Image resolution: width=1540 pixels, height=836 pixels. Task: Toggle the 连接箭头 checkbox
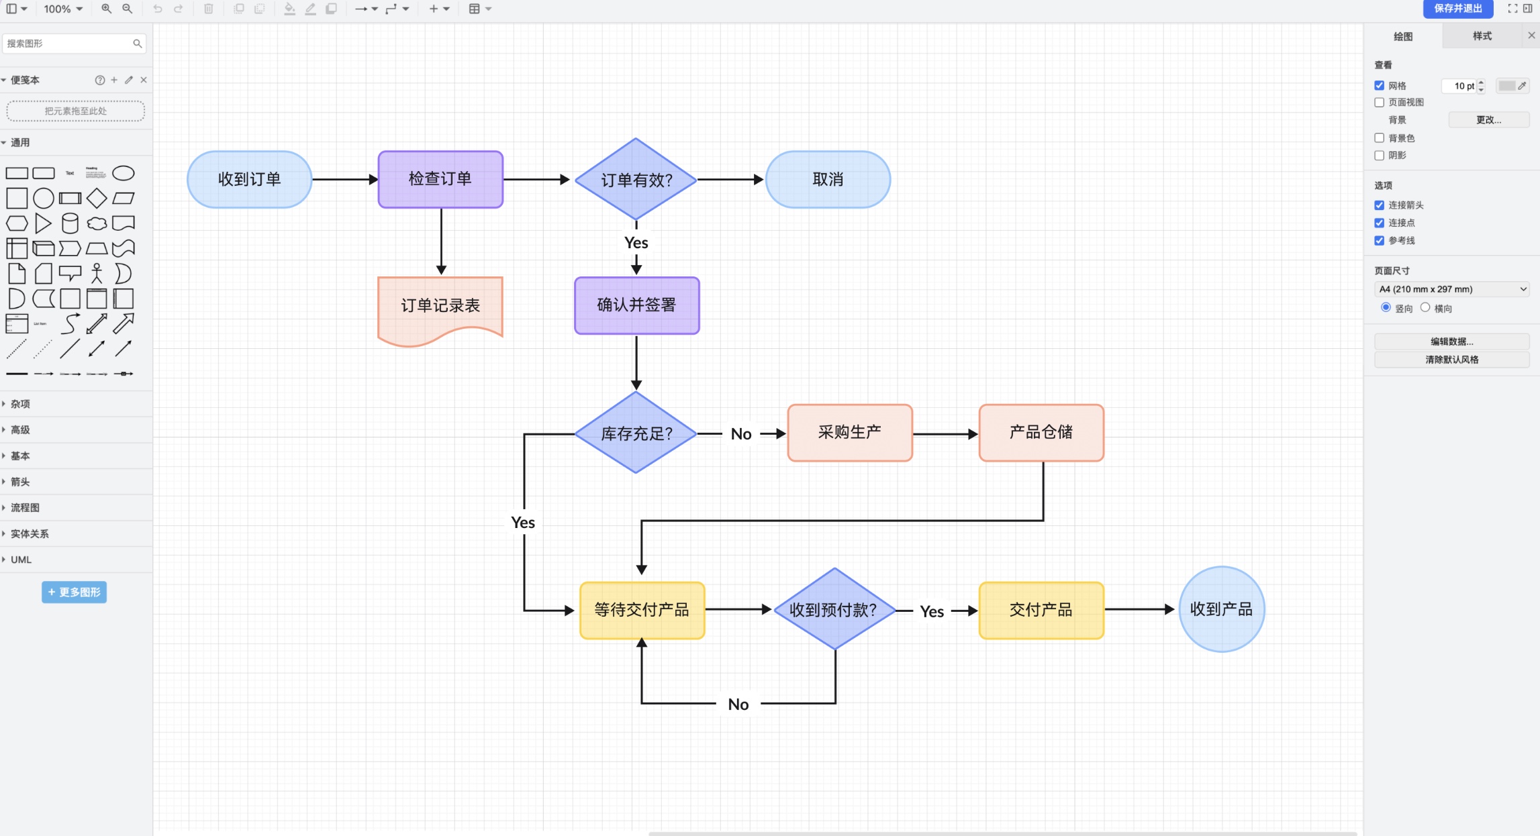(1380, 205)
